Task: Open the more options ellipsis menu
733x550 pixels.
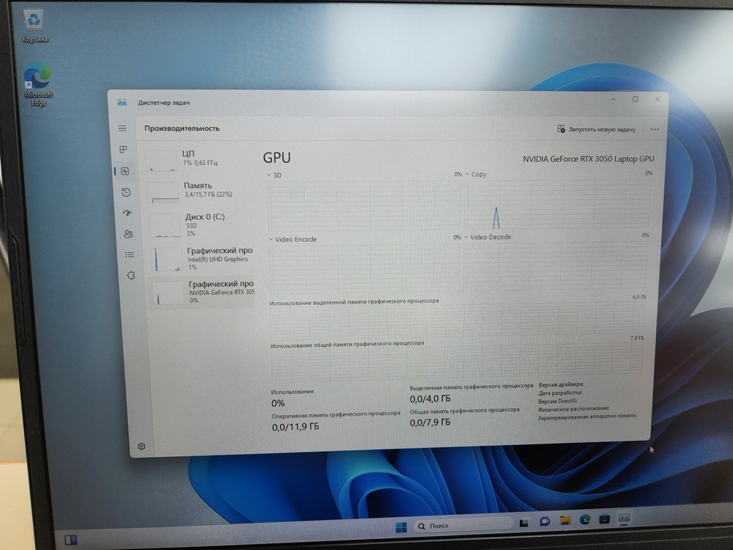Action: coord(655,129)
